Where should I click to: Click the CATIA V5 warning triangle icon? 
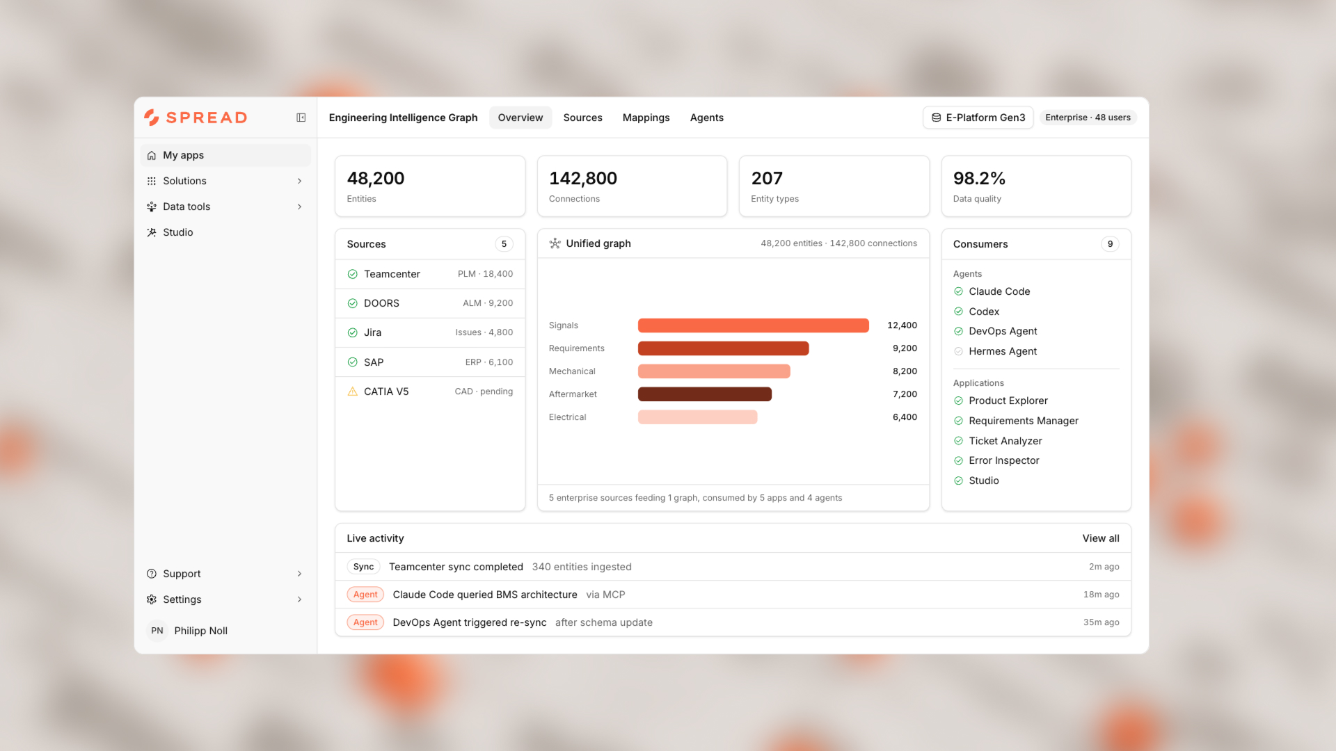tap(352, 391)
